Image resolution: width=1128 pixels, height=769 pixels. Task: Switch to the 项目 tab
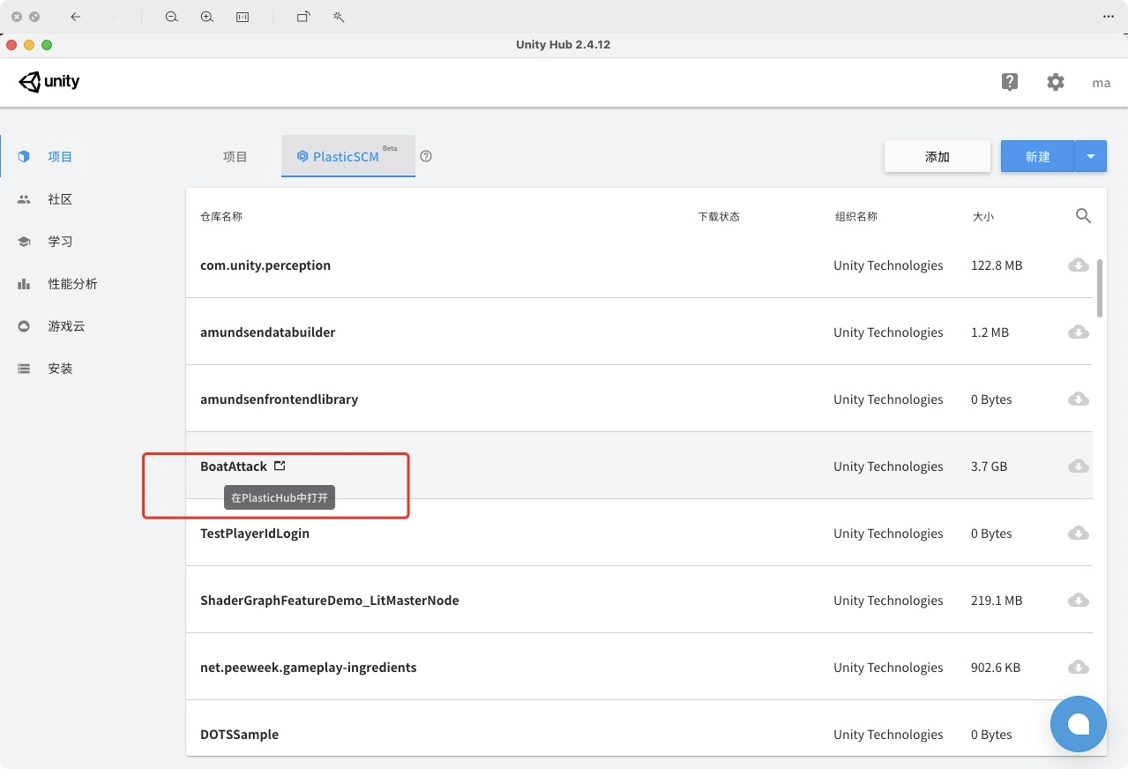(235, 157)
